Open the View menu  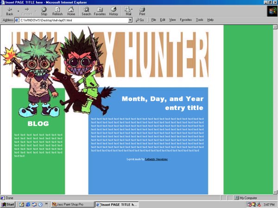172,20
